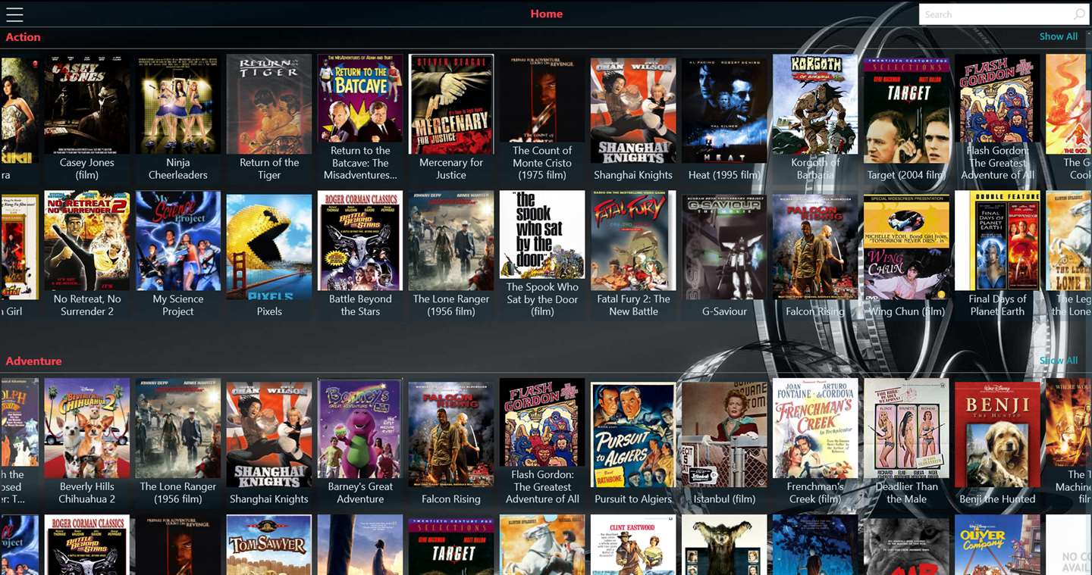Screen dimensions: 1092x575
Task: Select Pursuit to Algiers poster
Action: (x=633, y=435)
